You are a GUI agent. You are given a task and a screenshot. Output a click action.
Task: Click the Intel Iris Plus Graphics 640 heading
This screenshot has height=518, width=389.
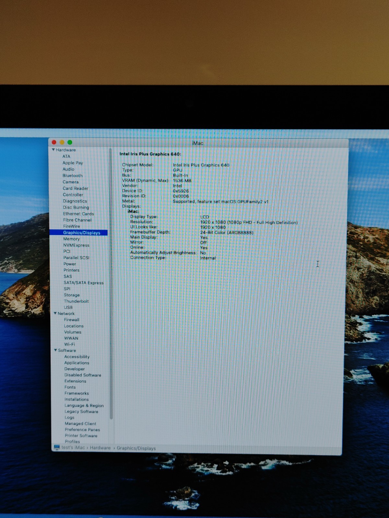pyautogui.click(x=150, y=154)
